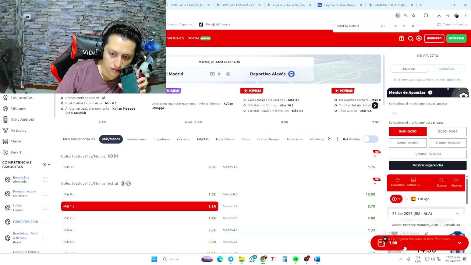471x265 pixels.
Task: Check the EUROCOPA 2028 favorite checkbox
Action: 45,222
